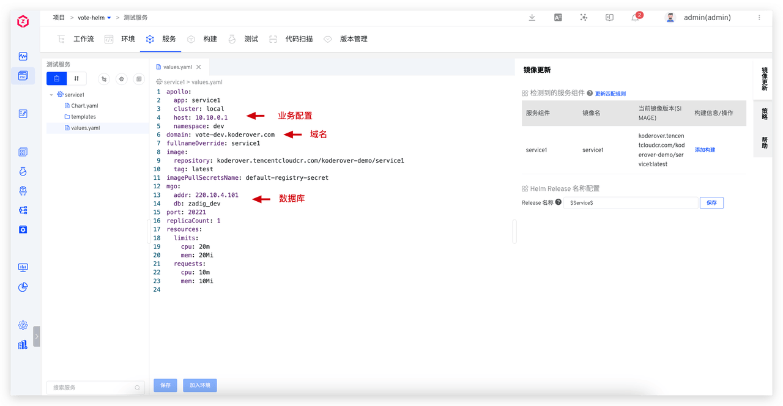The width and height of the screenshot is (783, 406).
Task: Open the settings gear icon above service tree
Action: click(x=121, y=79)
